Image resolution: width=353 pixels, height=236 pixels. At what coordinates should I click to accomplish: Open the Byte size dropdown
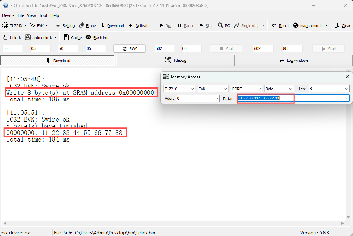[x=279, y=89]
